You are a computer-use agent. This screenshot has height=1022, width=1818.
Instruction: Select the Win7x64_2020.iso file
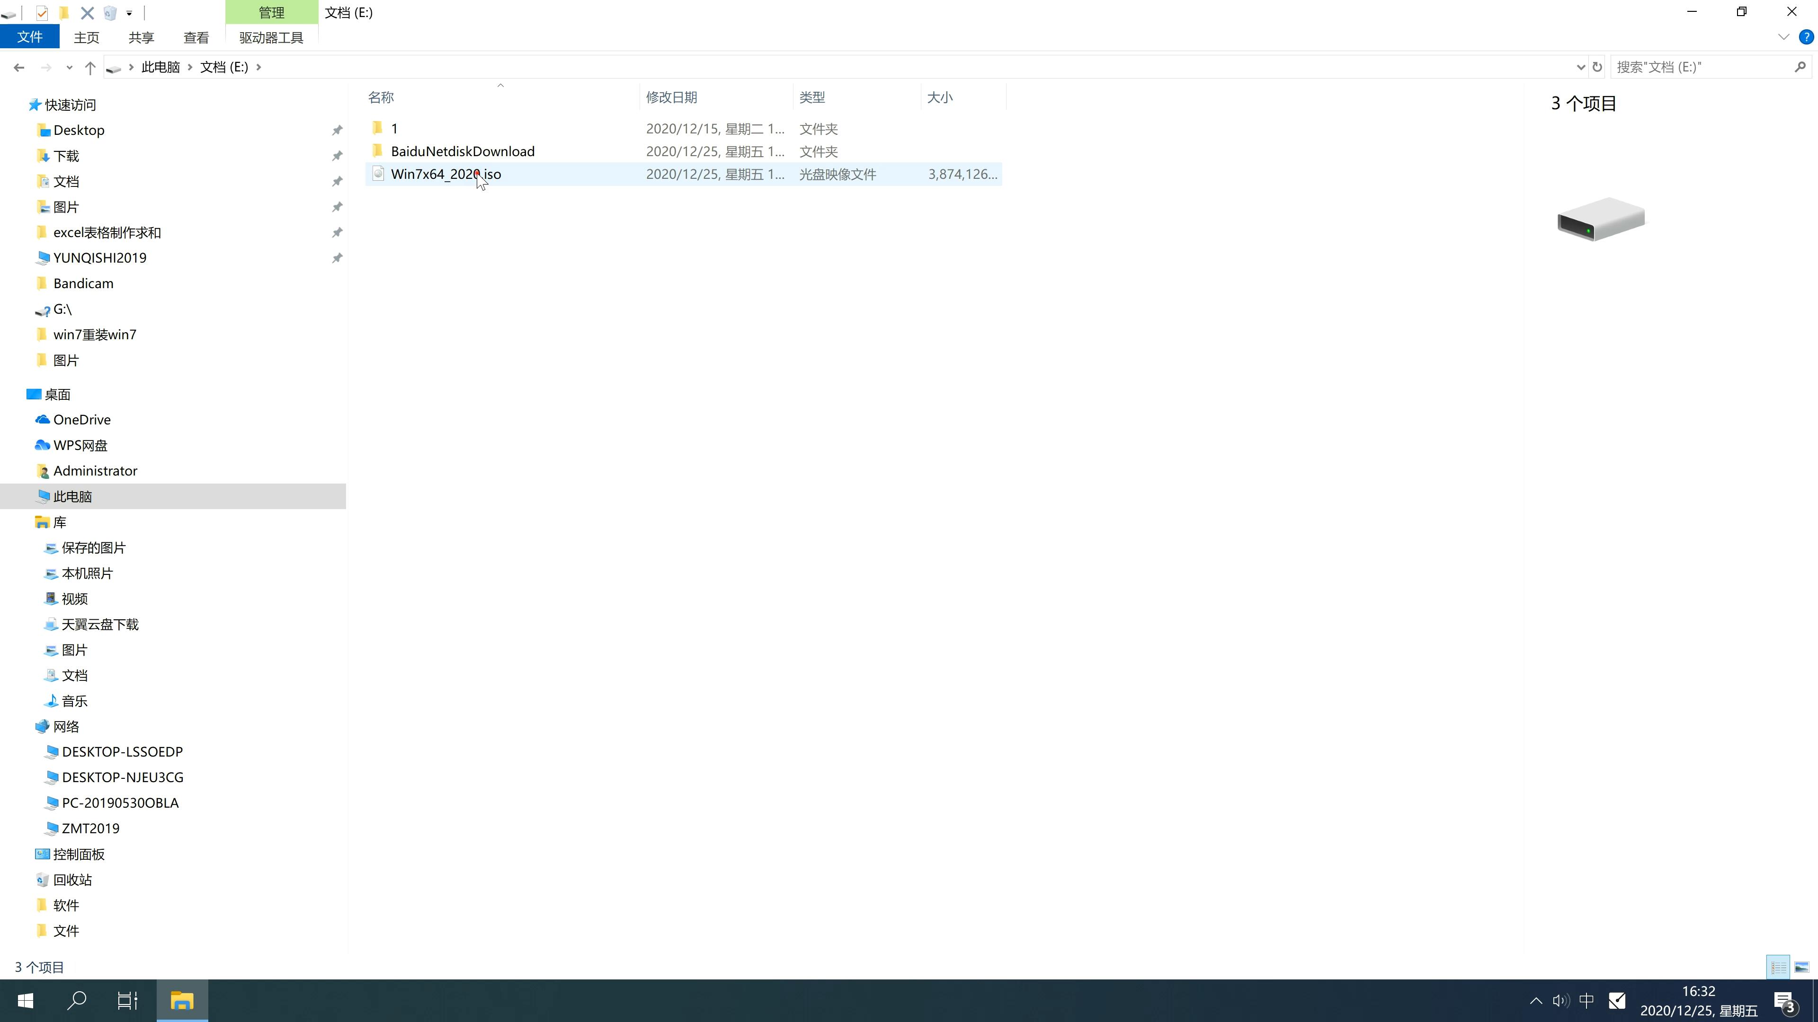pyautogui.click(x=446, y=174)
